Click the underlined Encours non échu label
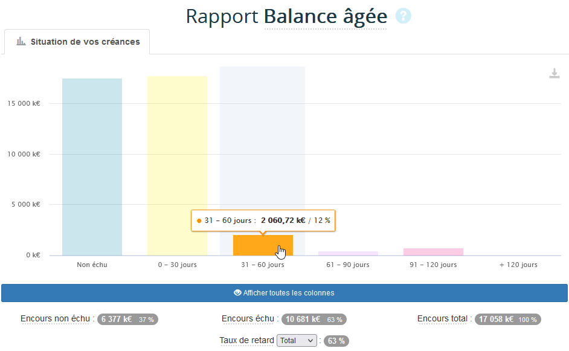The width and height of the screenshot is (569, 351). point(55,318)
